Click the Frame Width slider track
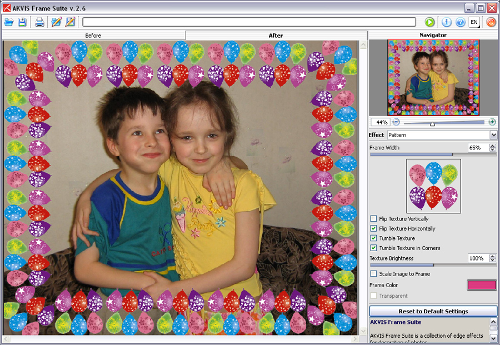 coord(433,154)
